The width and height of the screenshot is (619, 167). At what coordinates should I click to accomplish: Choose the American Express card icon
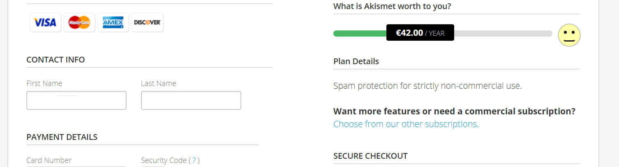click(113, 22)
